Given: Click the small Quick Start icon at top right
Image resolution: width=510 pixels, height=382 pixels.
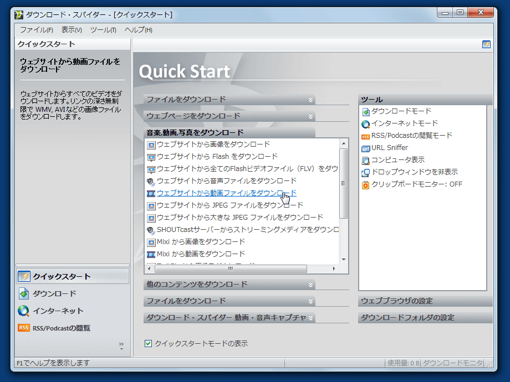Looking at the screenshot, I should click(486, 44).
